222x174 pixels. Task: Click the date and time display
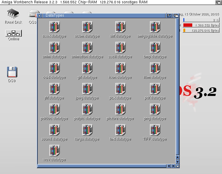pyautogui.click(x=199, y=14)
